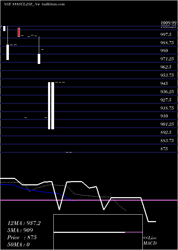
Task: Click the 945 price axis label
Action: click(x=164, y=83)
